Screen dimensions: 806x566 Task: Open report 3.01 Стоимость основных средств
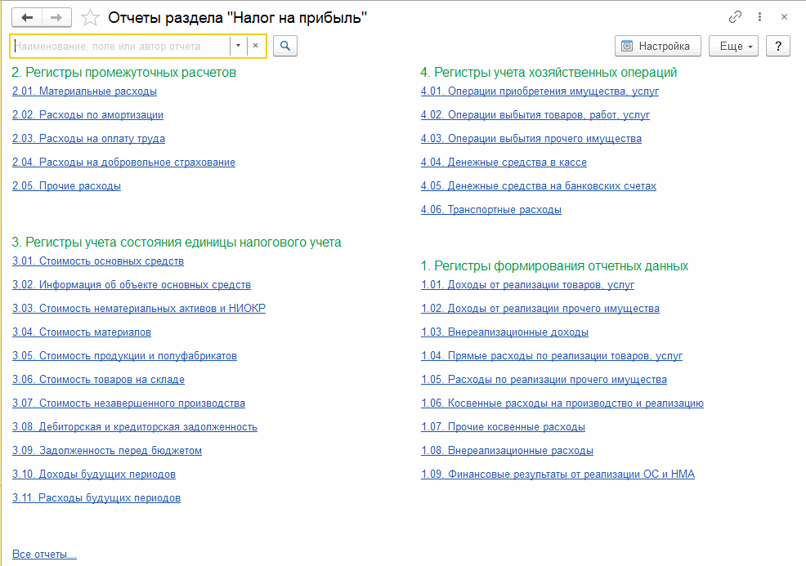(98, 261)
